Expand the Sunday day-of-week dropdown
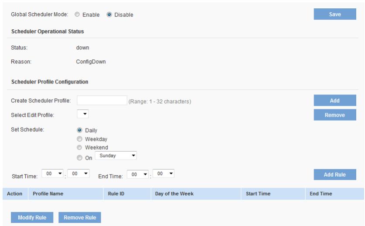This screenshot has width=365, height=226. pyautogui.click(x=117, y=155)
